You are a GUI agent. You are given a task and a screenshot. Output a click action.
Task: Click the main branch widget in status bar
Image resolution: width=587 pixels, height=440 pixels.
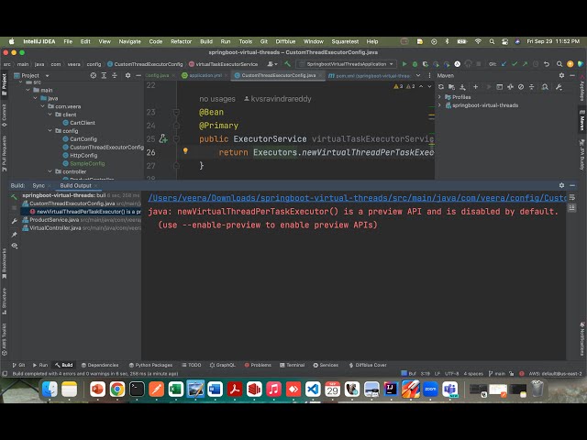[x=497, y=373]
